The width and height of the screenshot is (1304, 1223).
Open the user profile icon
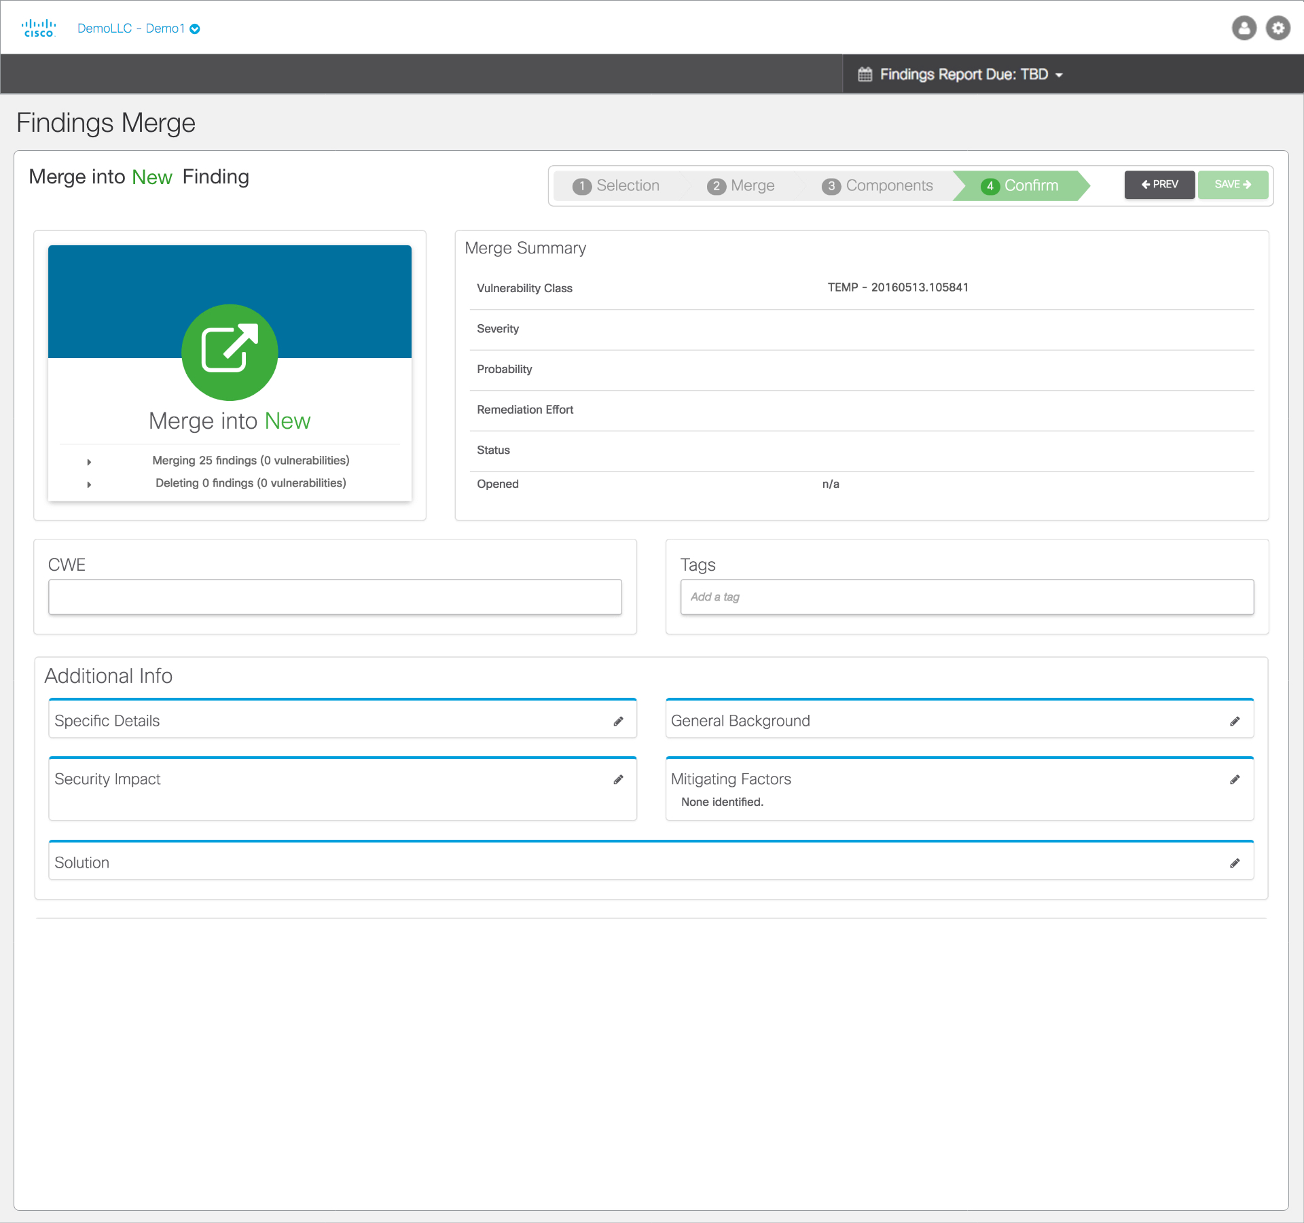point(1244,28)
